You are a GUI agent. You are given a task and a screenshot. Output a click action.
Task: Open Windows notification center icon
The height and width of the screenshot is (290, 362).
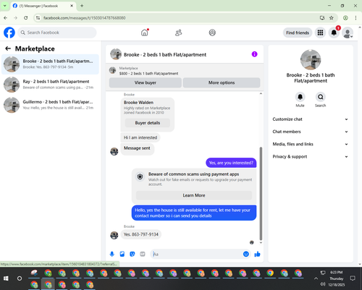353,278
